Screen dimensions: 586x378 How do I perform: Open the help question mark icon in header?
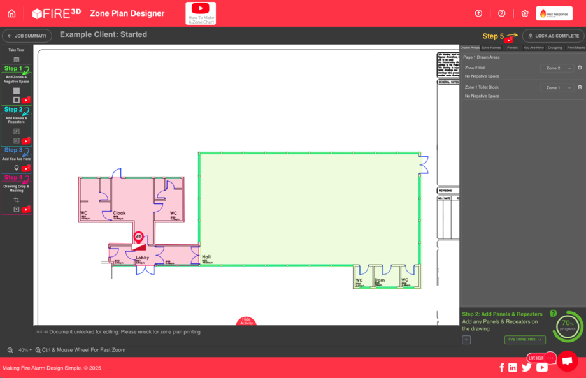coord(501,13)
